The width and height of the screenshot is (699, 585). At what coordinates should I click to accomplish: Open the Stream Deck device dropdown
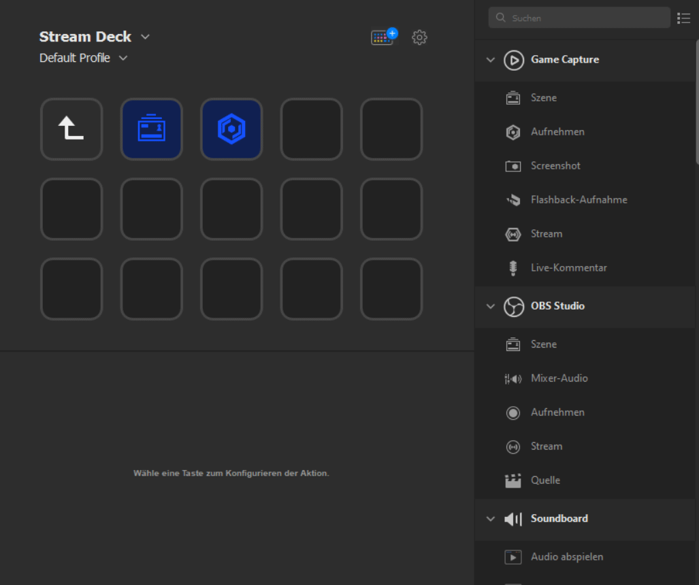[x=145, y=37]
